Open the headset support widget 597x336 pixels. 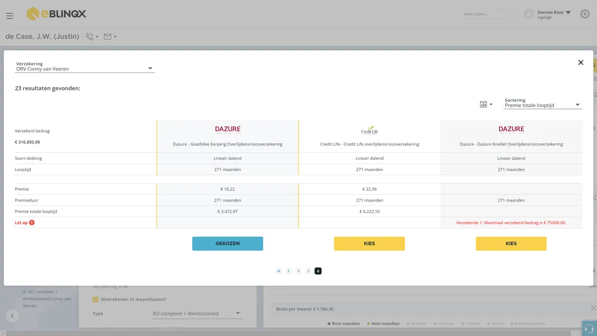pos(590,329)
